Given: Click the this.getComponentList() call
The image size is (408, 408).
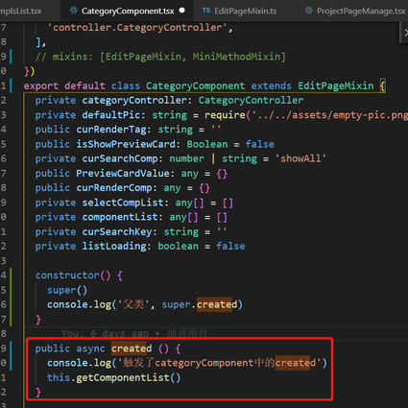Looking at the screenshot, I should [114, 377].
